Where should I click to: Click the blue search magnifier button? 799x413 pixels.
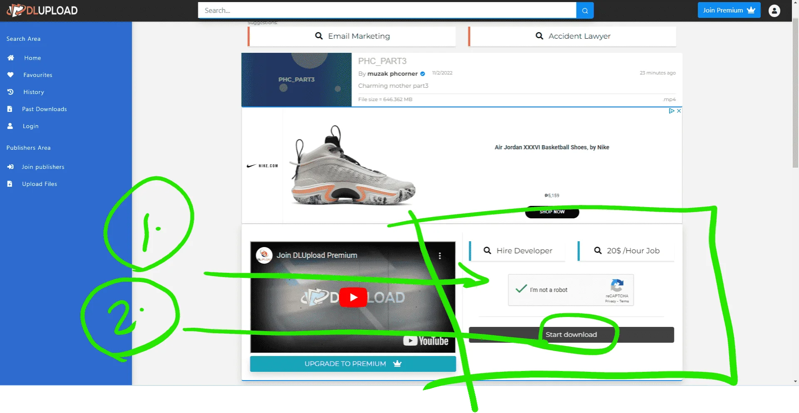[x=585, y=10]
